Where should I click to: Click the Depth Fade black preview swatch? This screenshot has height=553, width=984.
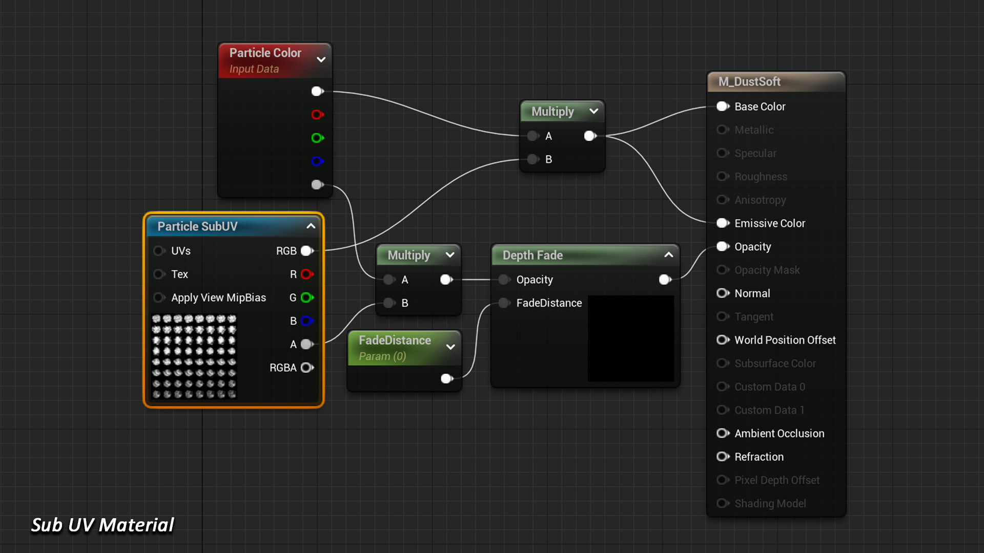click(631, 338)
